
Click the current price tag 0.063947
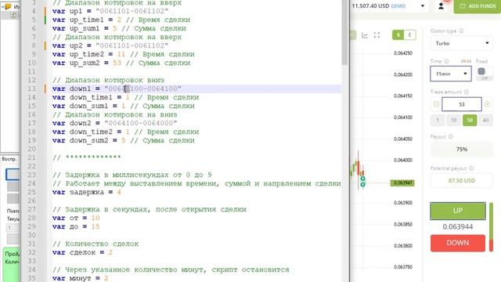(x=402, y=183)
